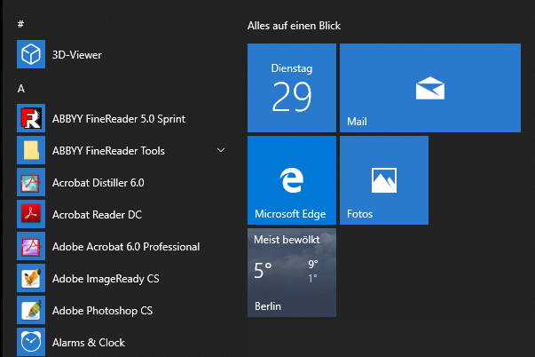Select the Alles auf einen Blick group title
Viewport: 535px width, 357px height.
(294, 26)
